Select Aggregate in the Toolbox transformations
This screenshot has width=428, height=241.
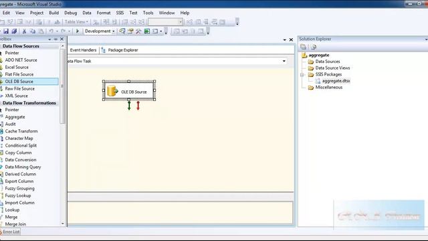click(15, 117)
